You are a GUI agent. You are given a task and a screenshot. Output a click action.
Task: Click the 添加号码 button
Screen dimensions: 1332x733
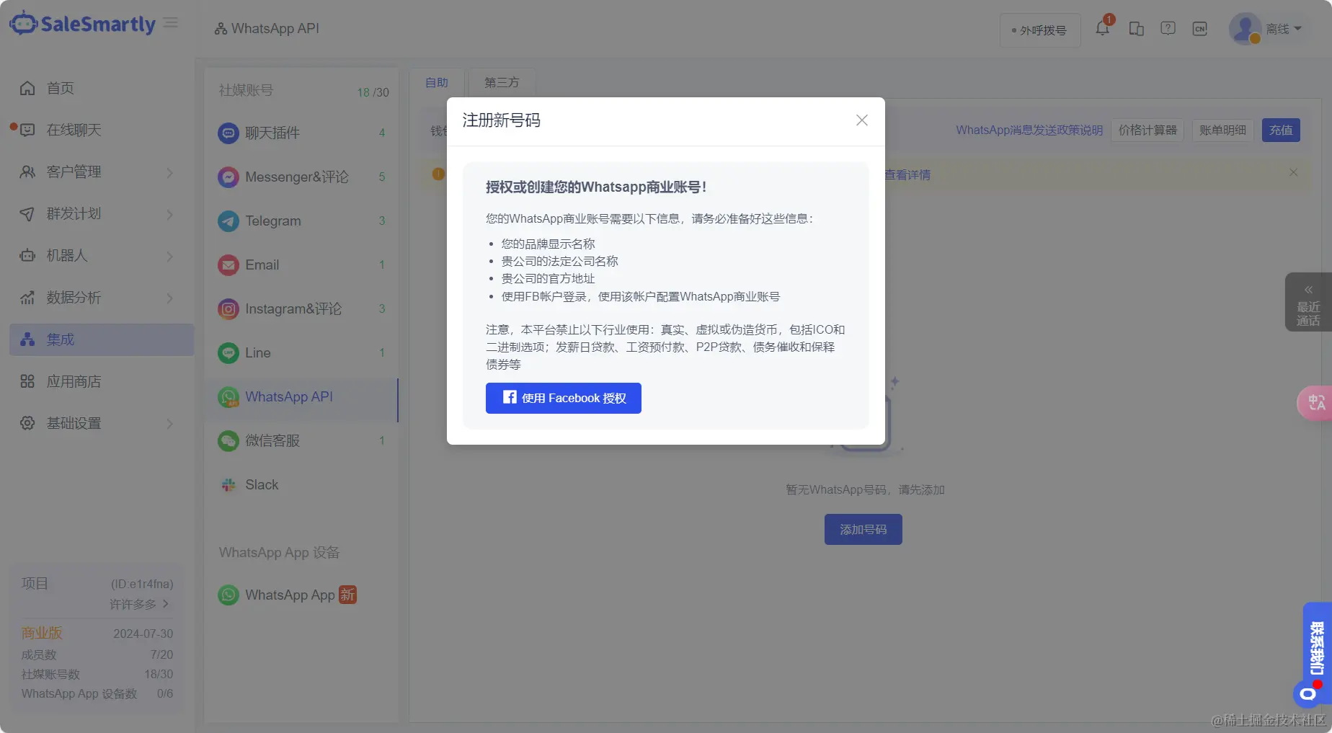pyautogui.click(x=863, y=530)
